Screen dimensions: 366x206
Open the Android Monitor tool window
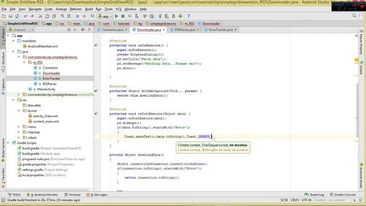pyautogui.click(x=42, y=195)
